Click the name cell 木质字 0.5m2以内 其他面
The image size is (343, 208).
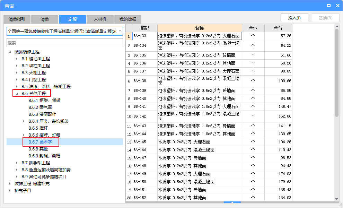[x=200, y=198]
